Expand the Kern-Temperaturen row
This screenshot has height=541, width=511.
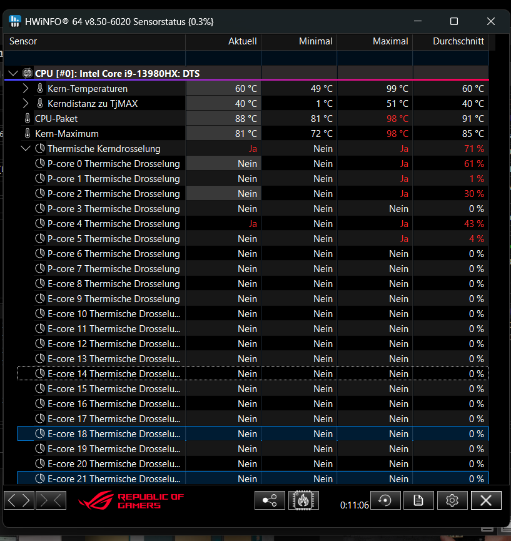click(26, 89)
